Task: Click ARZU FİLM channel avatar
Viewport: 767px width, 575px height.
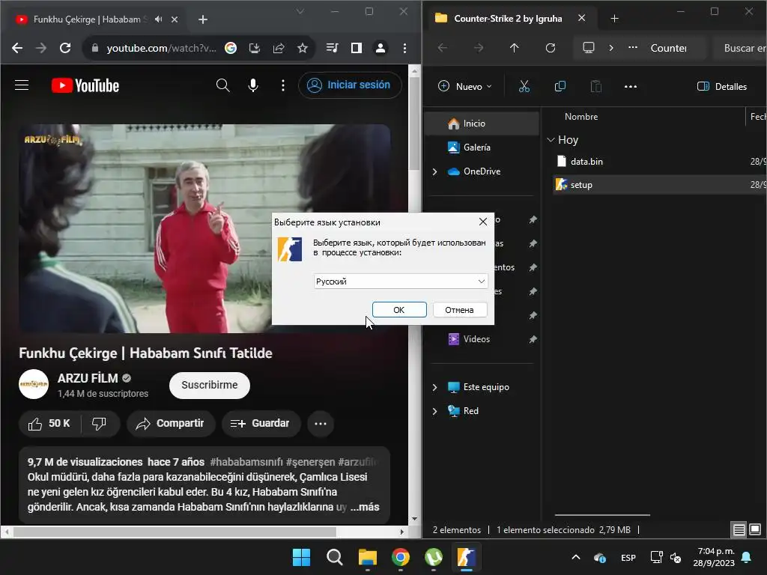Action: point(34,384)
